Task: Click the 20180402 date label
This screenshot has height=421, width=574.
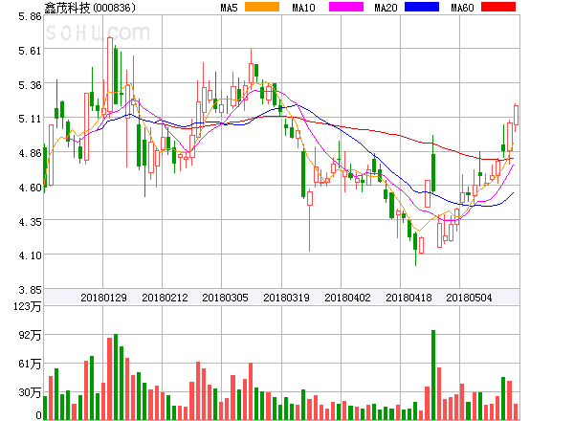Action: [x=347, y=298]
